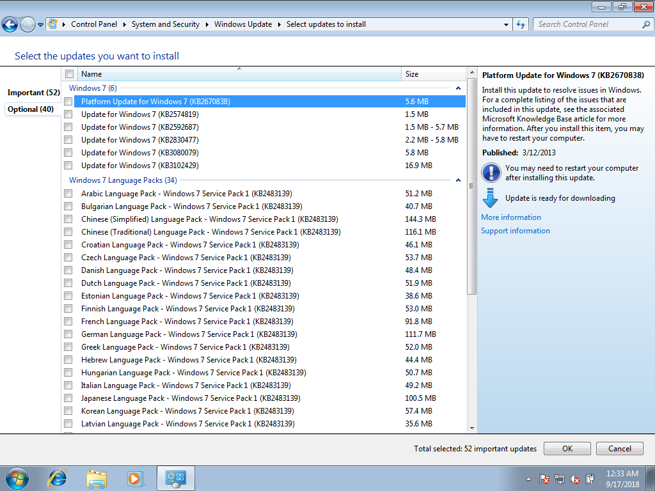This screenshot has height=491, width=655.
Task: Select German Language Pack row text
Action: click(189, 334)
